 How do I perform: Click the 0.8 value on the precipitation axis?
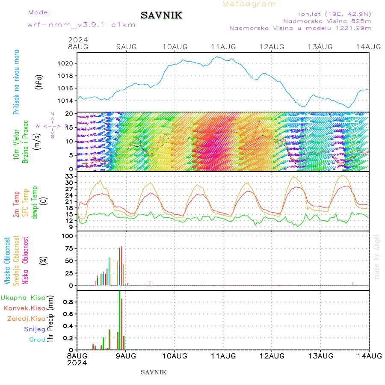(x=67, y=302)
